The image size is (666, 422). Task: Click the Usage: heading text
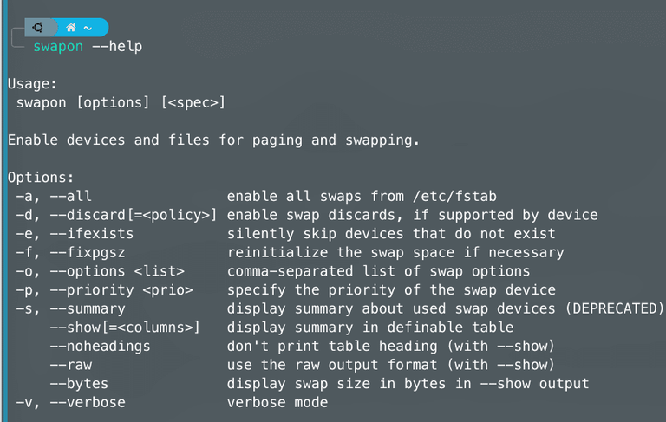32,84
